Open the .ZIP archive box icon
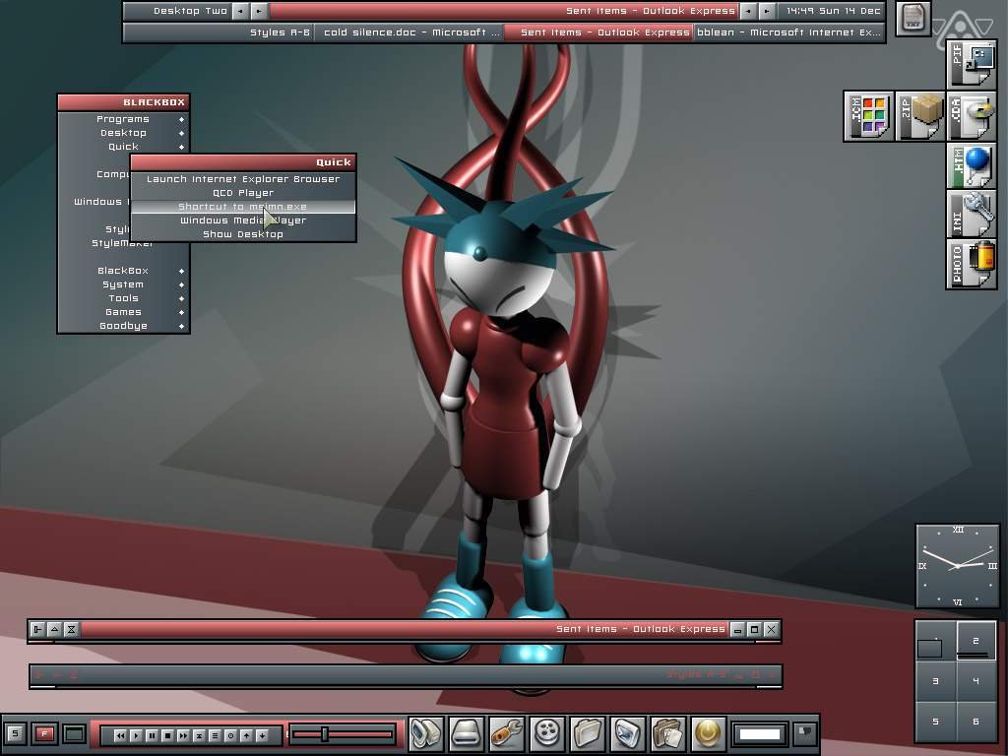The width and height of the screenshot is (1008, 756). click(920, 116)
